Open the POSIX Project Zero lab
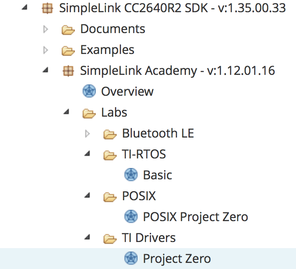Screen dimensions: 296x269 point(195,216)
